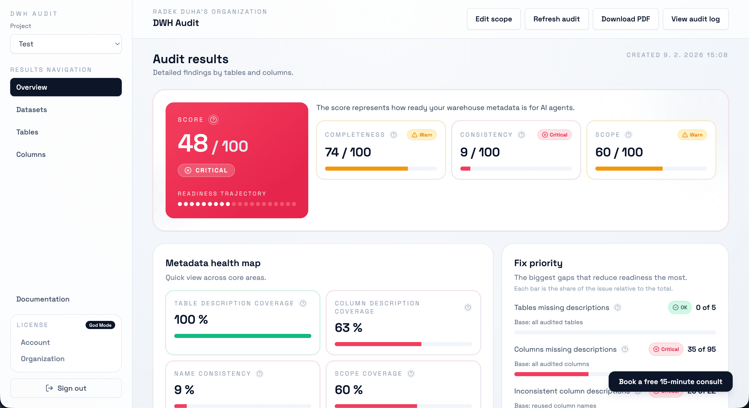This screenshot has width=749, height=408.
Task: Open Table Description Coverage help icon
Action: (x=303, y=303)
